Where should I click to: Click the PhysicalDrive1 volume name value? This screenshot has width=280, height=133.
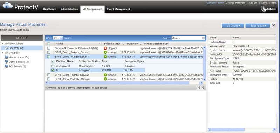(x=241, y=46)
